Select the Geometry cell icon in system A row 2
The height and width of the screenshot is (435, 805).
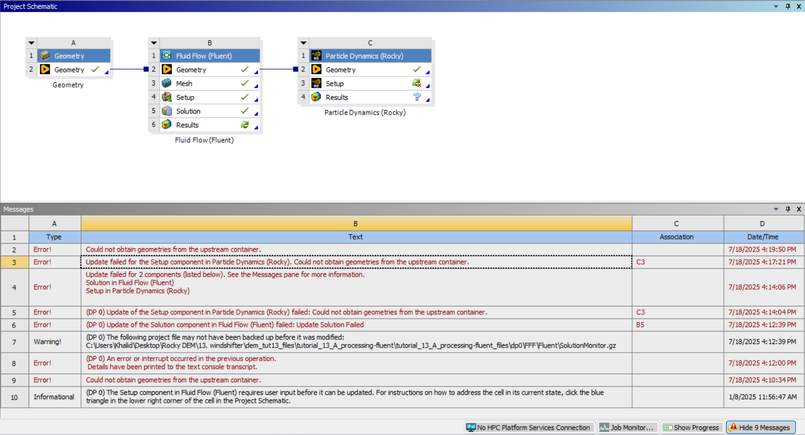tap(45, 69)
